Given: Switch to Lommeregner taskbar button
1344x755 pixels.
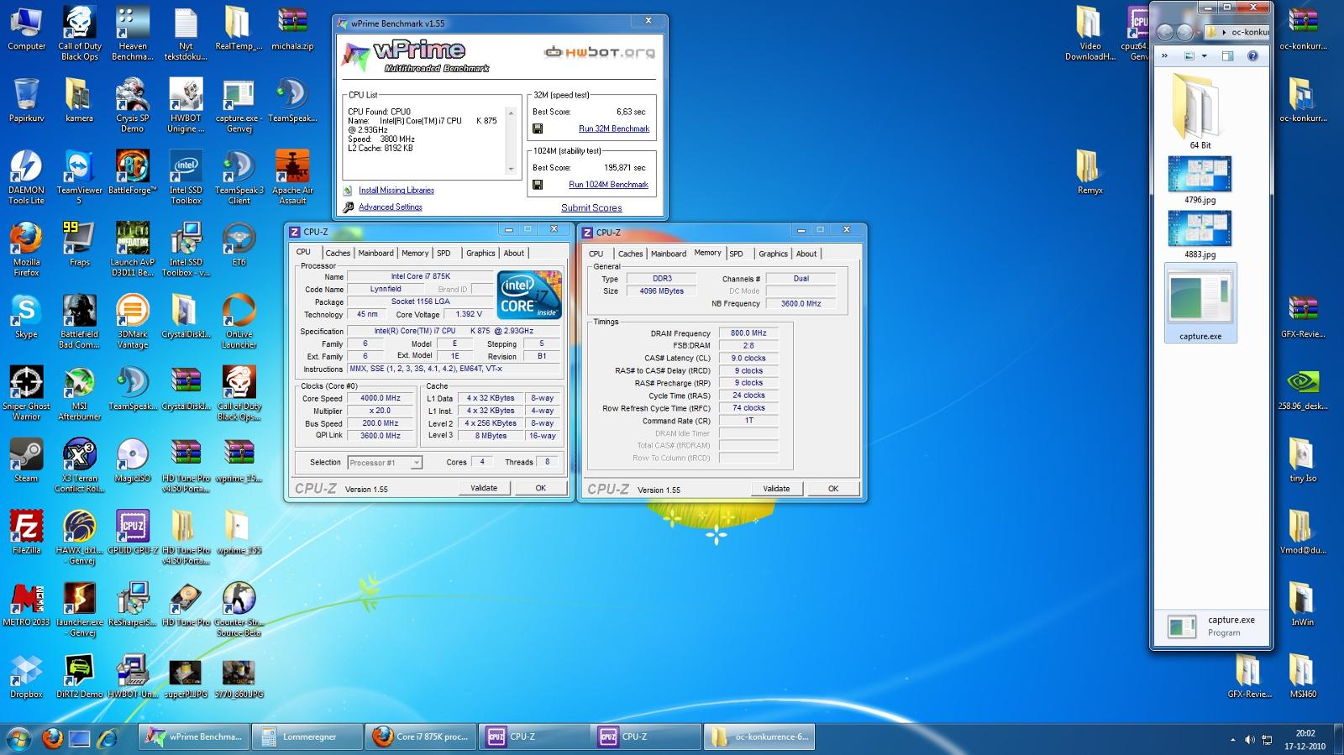Looking at the screenshot, I should pos(307,737).
